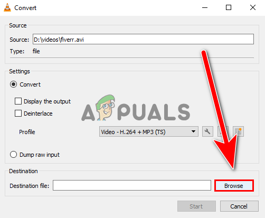Click the greyed-out Start button

tap(196, 206)
